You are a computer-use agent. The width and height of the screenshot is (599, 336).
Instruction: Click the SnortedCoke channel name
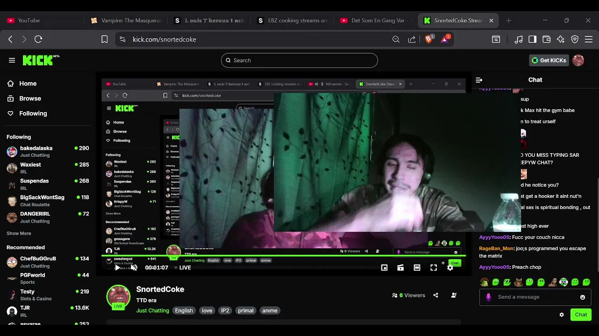point(160,289)
